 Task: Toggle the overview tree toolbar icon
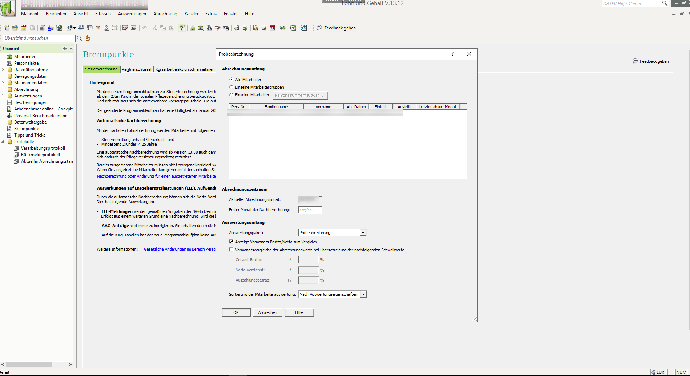click(x=182, y=28)
